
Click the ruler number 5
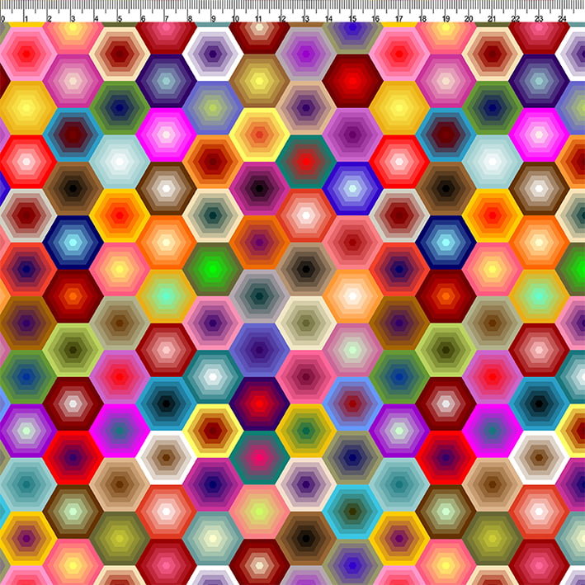(x=120, y=19)
